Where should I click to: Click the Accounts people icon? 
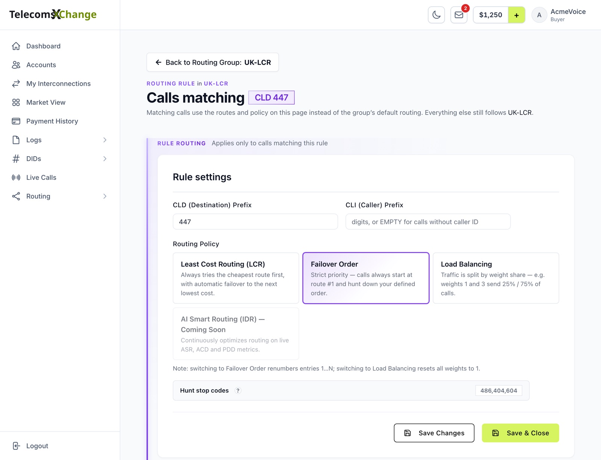pyautogui.click(x=16, y=65)
